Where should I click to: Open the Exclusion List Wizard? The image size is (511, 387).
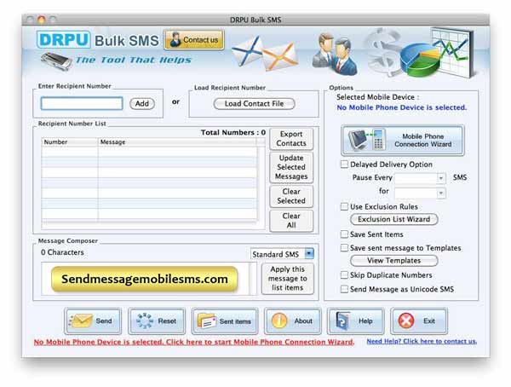point(394,219)
